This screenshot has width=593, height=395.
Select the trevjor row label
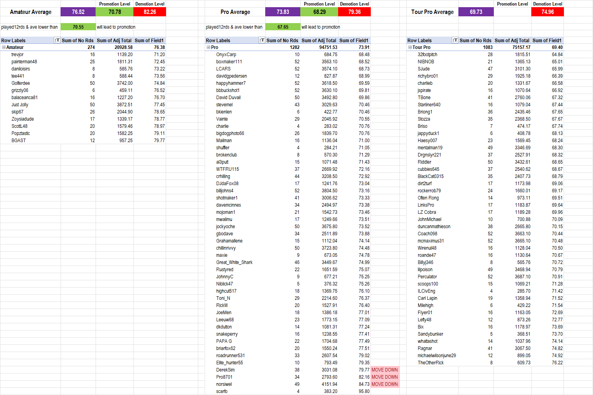(x=18, y=55)
